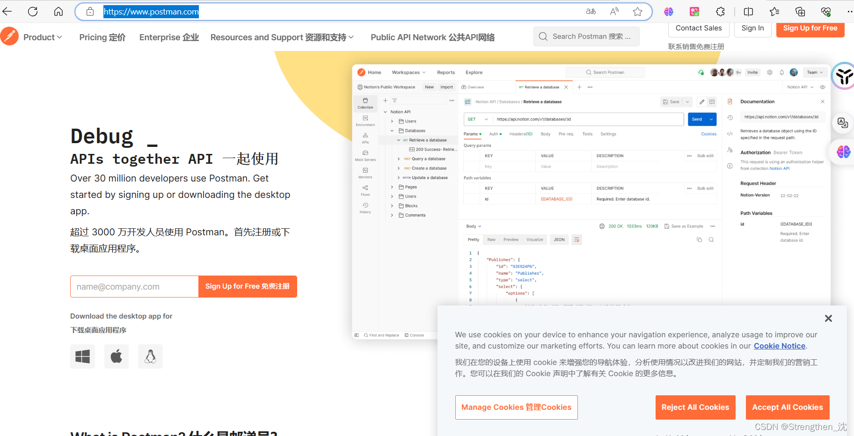The height and width of the screenshot is (436, 854).
Task: Open the favorites list icon
Action: (x=774, y=11)
